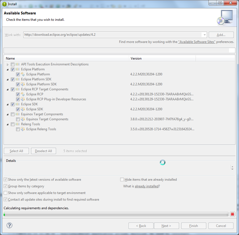Click the feature icon beside Equinox Target Components child
Viewport: 239px width, 235px height.
23,119
